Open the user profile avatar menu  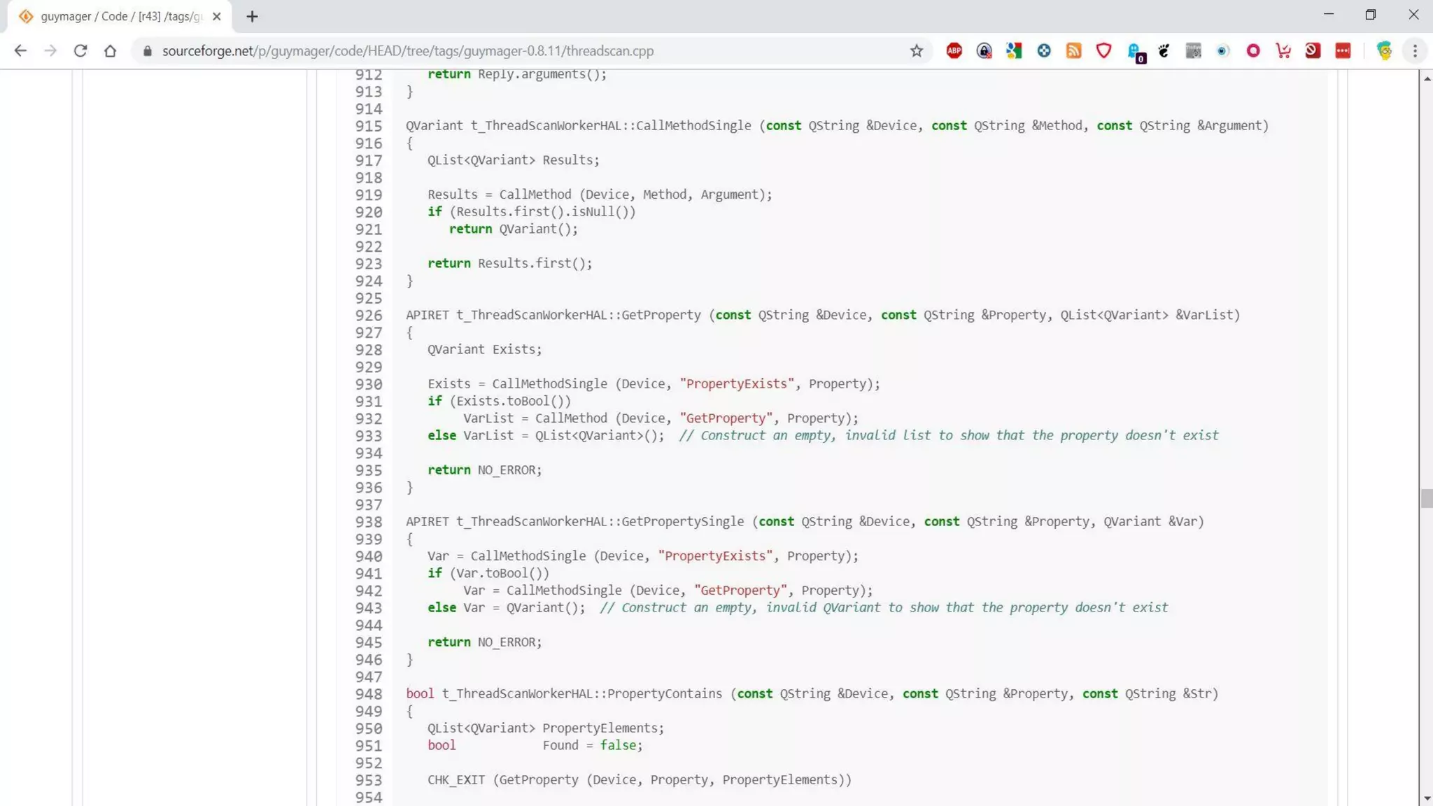tap(1384, 51)
